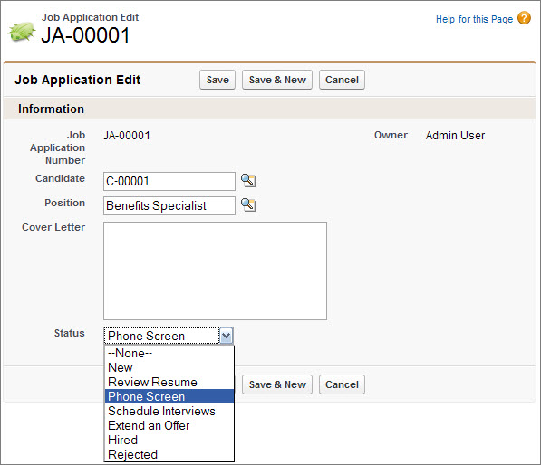
Task: Click the green Job Application leaf icon
Action: pyautogui.click(x=22, y=32)
